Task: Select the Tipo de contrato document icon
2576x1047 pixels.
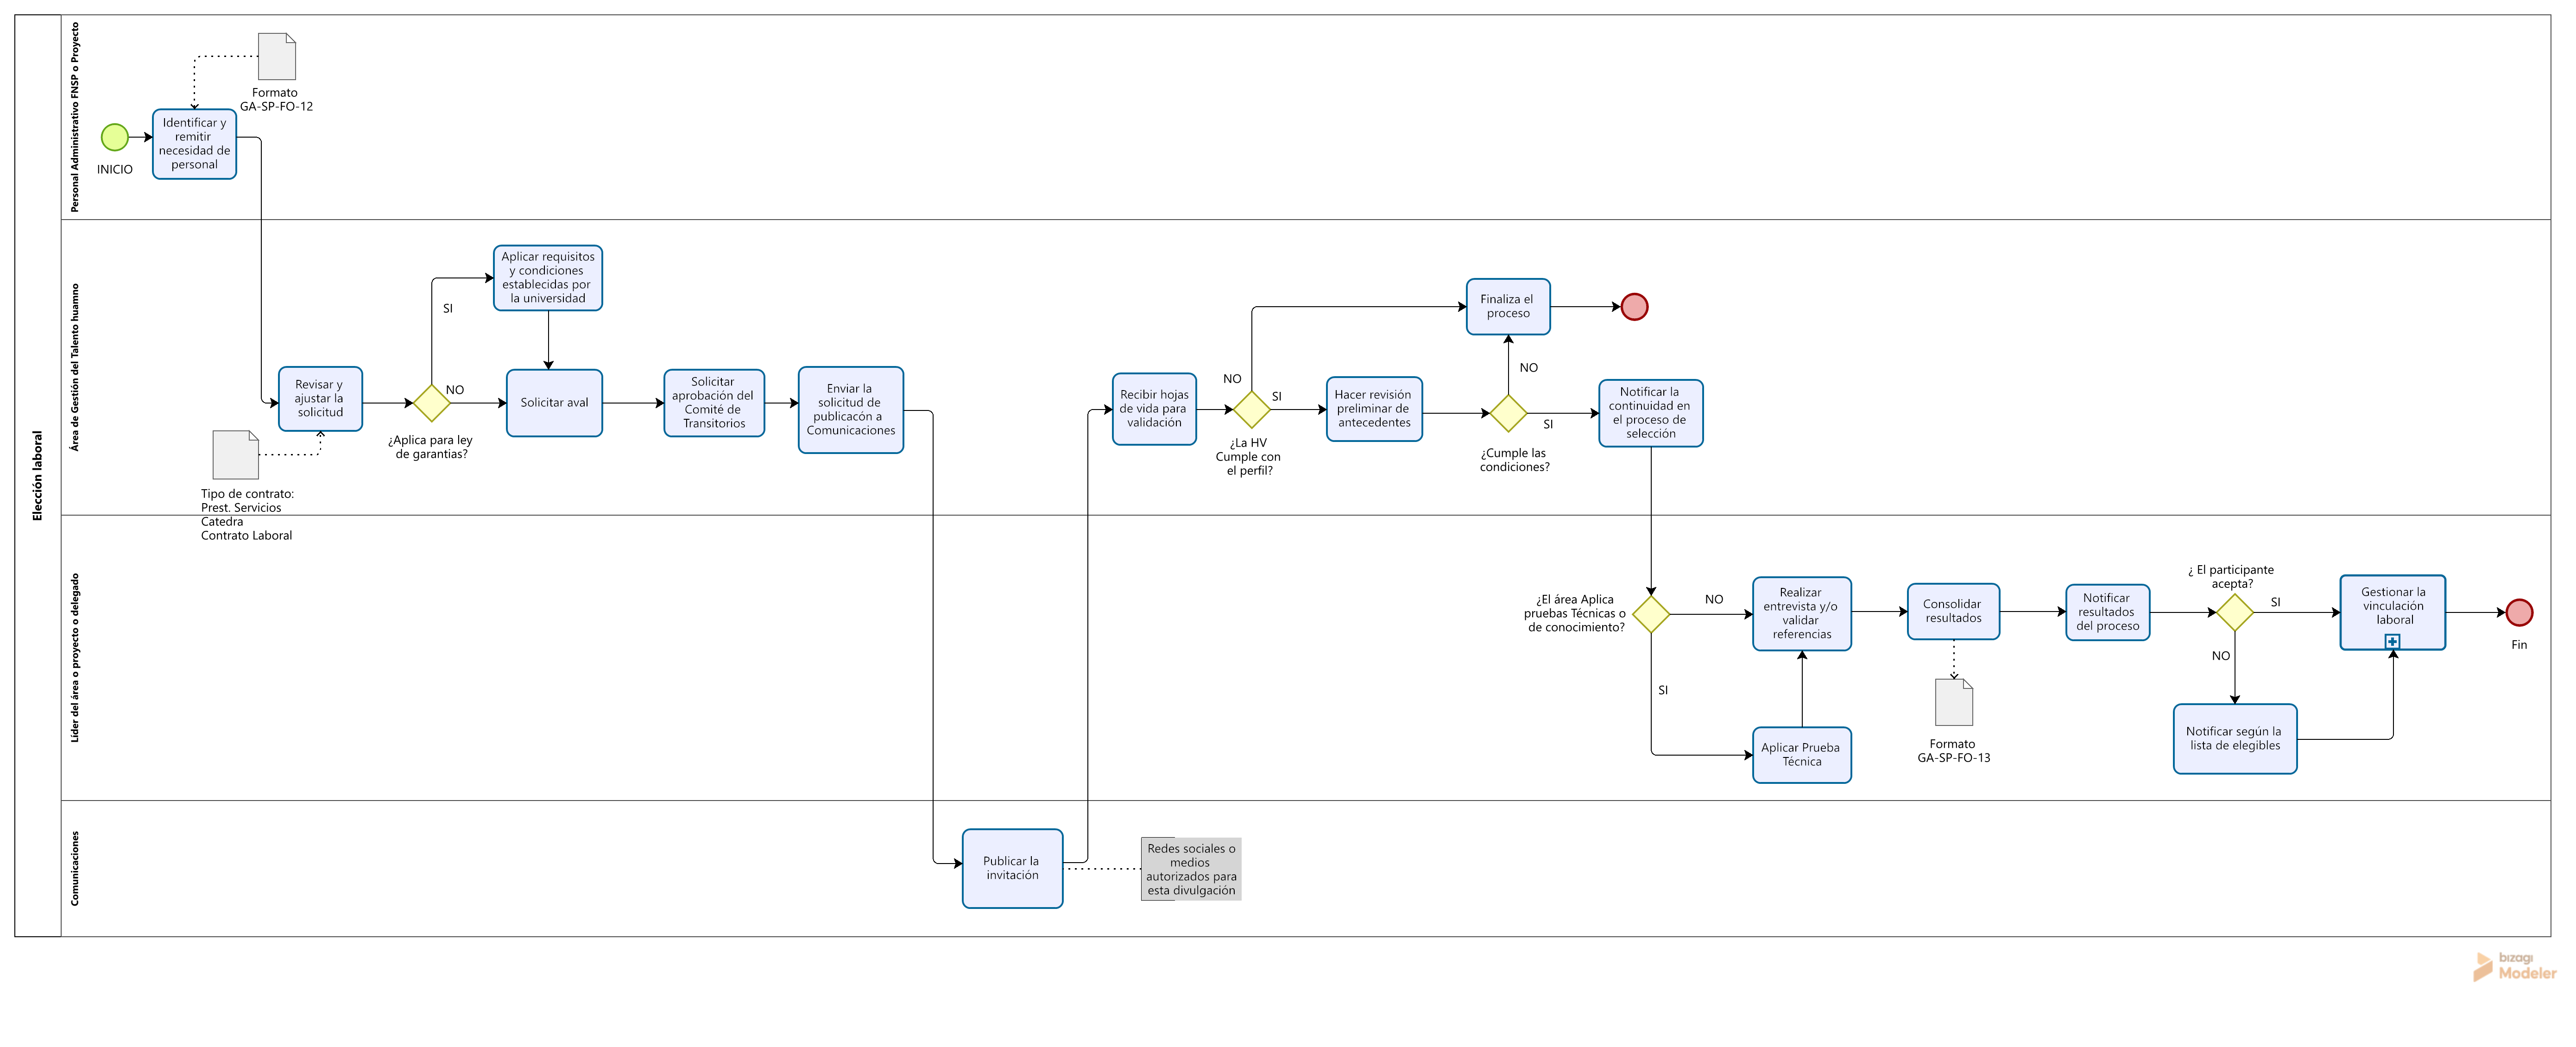Action: [236, 455]
